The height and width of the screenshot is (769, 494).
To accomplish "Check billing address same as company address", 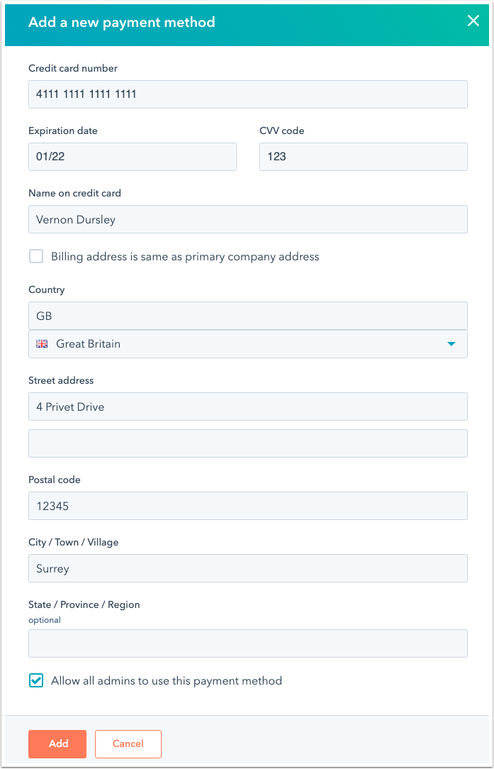I will coord(36,257).
